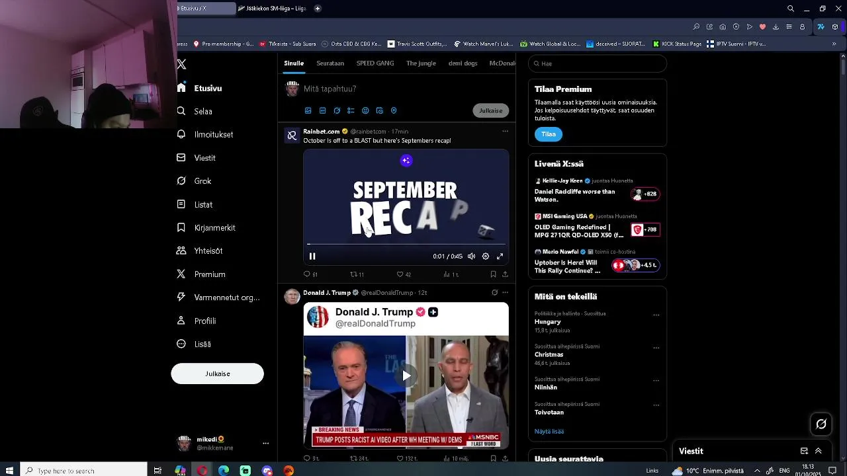Expand the Viestit messages drawer
Screen dimensions: 847x476
(819, 451)
